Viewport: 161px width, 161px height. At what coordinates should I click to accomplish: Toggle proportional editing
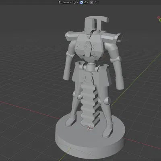coord(92,2)
